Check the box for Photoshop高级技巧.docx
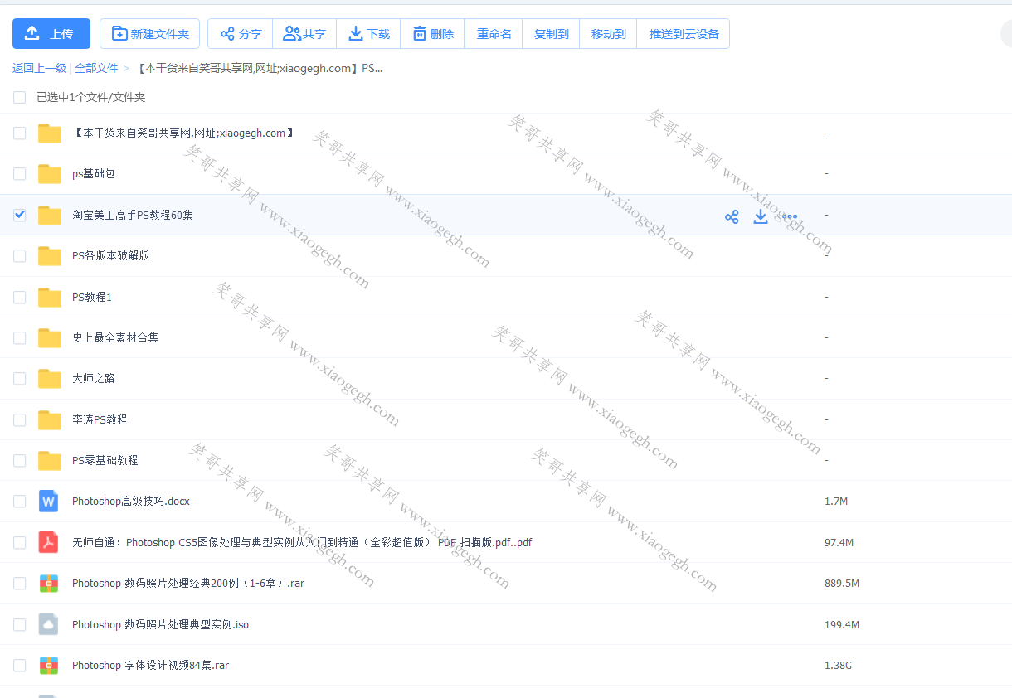This screenshot has height=698, width=1012. 20,501
